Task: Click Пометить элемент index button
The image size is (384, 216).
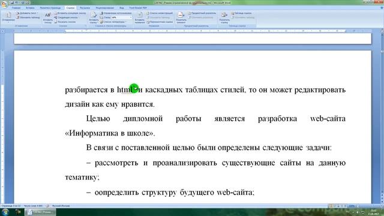Action: (x=181, y=17)
